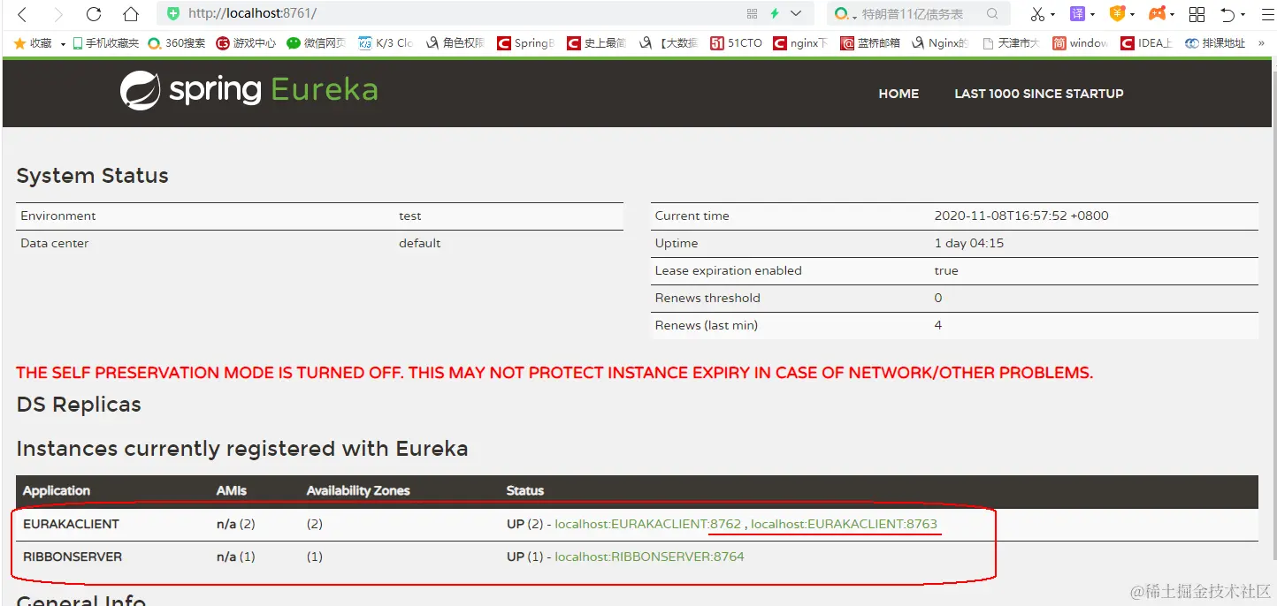Expand the gamepad extension dropdown arrow
Screen dimensions: 1277x606
click(1173, 15)
